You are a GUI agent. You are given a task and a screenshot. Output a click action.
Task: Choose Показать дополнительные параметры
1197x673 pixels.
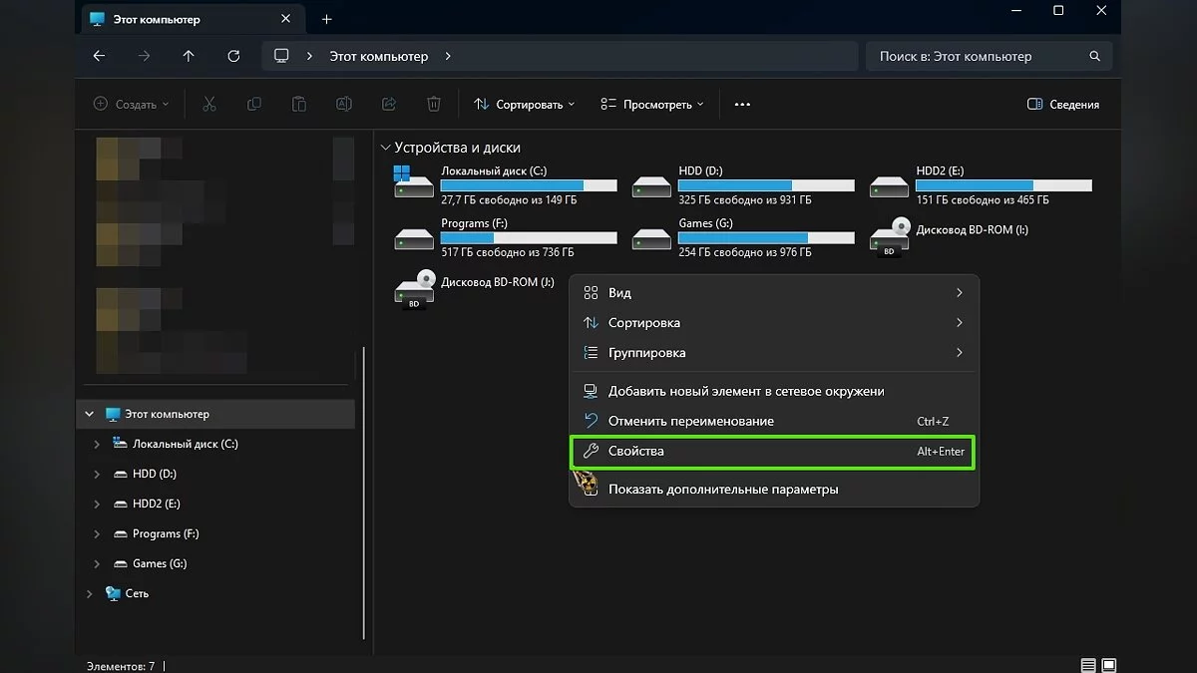(x=722, y=490)
